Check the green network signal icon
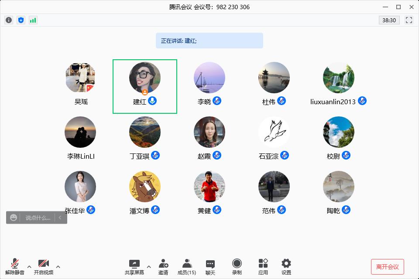 click(33, 20)
